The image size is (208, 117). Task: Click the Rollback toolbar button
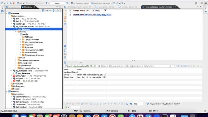40,3
